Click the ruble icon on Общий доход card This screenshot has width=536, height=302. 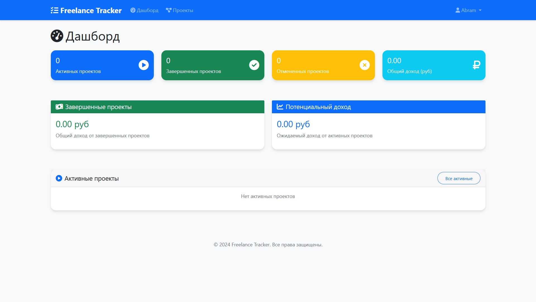click(x=476, y=65)
